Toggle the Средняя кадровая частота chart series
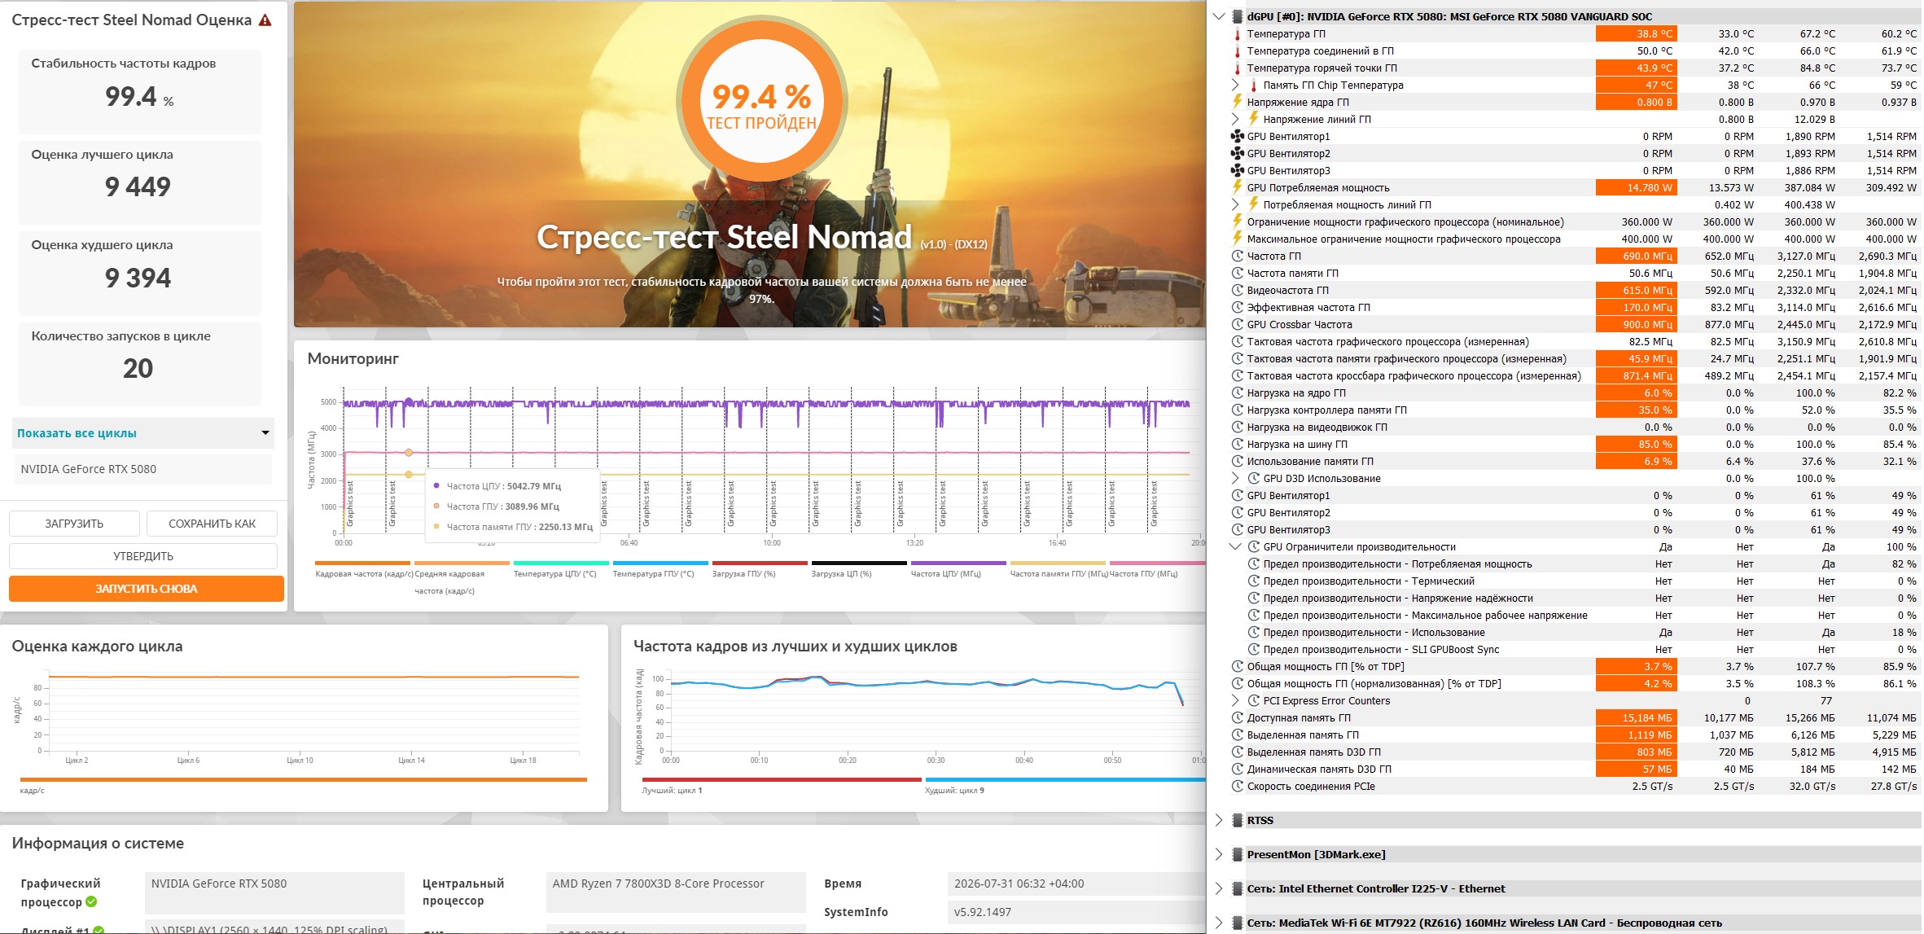The image size is (1924, 934). pos(462,577)
